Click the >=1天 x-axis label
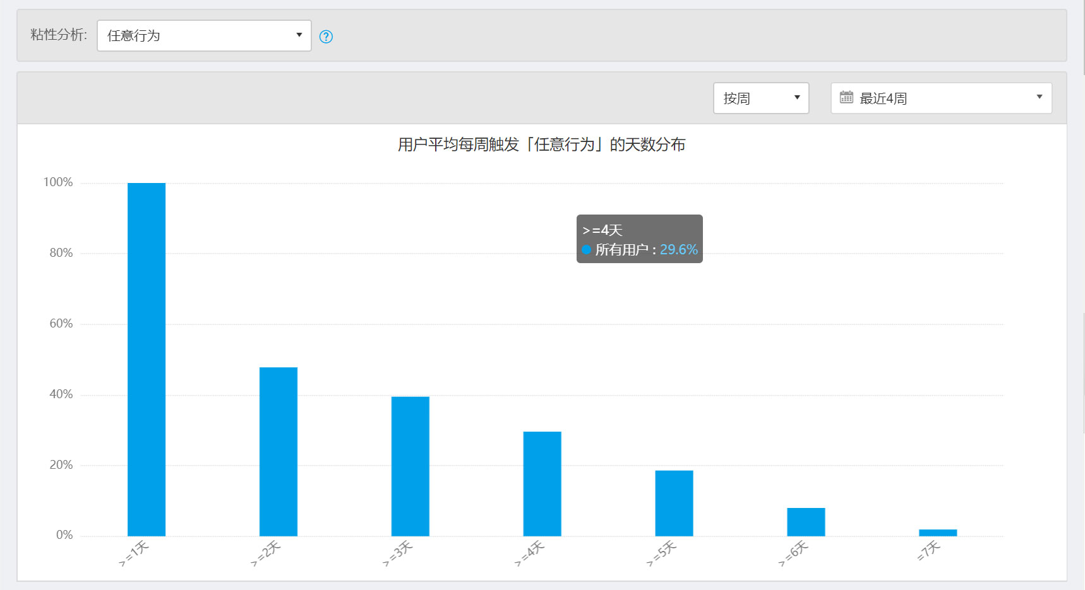The width and height of the screenshot is (1085, 590). 134,553
